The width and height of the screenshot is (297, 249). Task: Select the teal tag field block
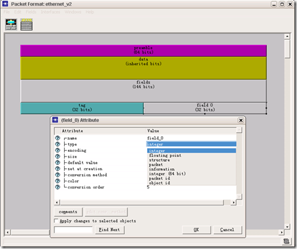pyautogui.click(x=82, y=108)
